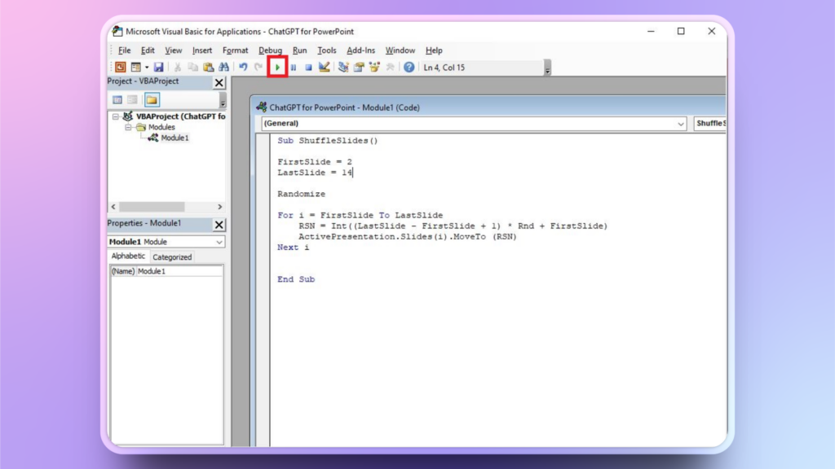
Task: Click the View Code icon in Project panel
Action: pos(117,99)
